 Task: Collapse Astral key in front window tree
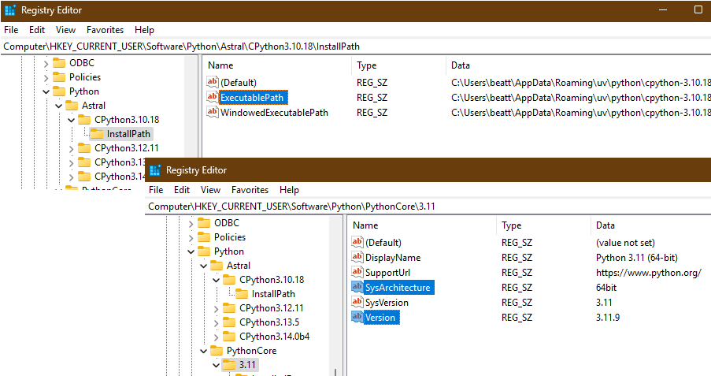[204, 266]
